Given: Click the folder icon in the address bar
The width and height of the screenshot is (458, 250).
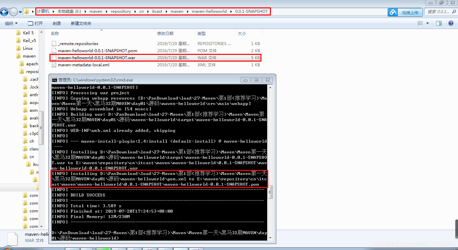Looking at the screenshot, I should pos(27,11).
